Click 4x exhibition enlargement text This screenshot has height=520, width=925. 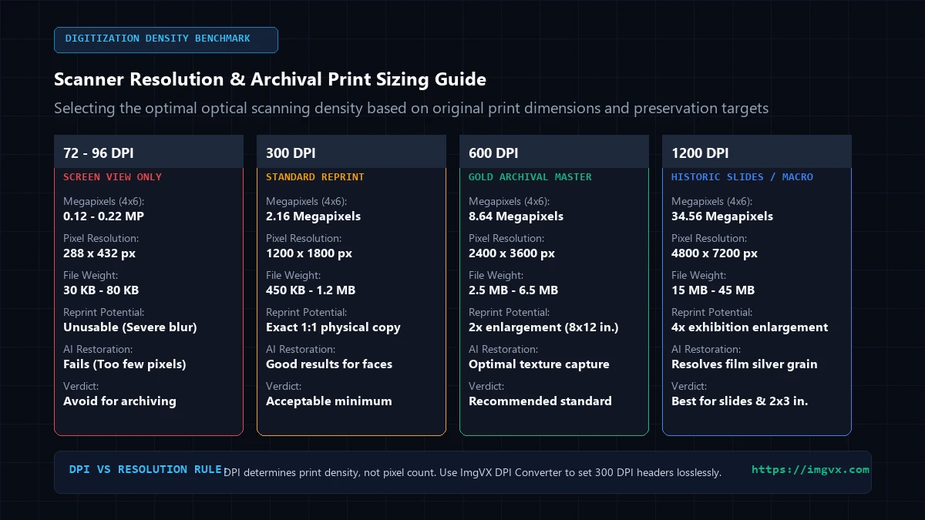coord(750,327)
